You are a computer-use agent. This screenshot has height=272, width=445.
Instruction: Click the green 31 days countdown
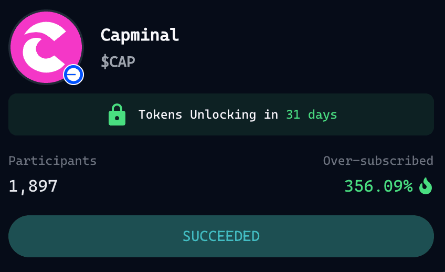pyautogui.click(x=311, y=115)
